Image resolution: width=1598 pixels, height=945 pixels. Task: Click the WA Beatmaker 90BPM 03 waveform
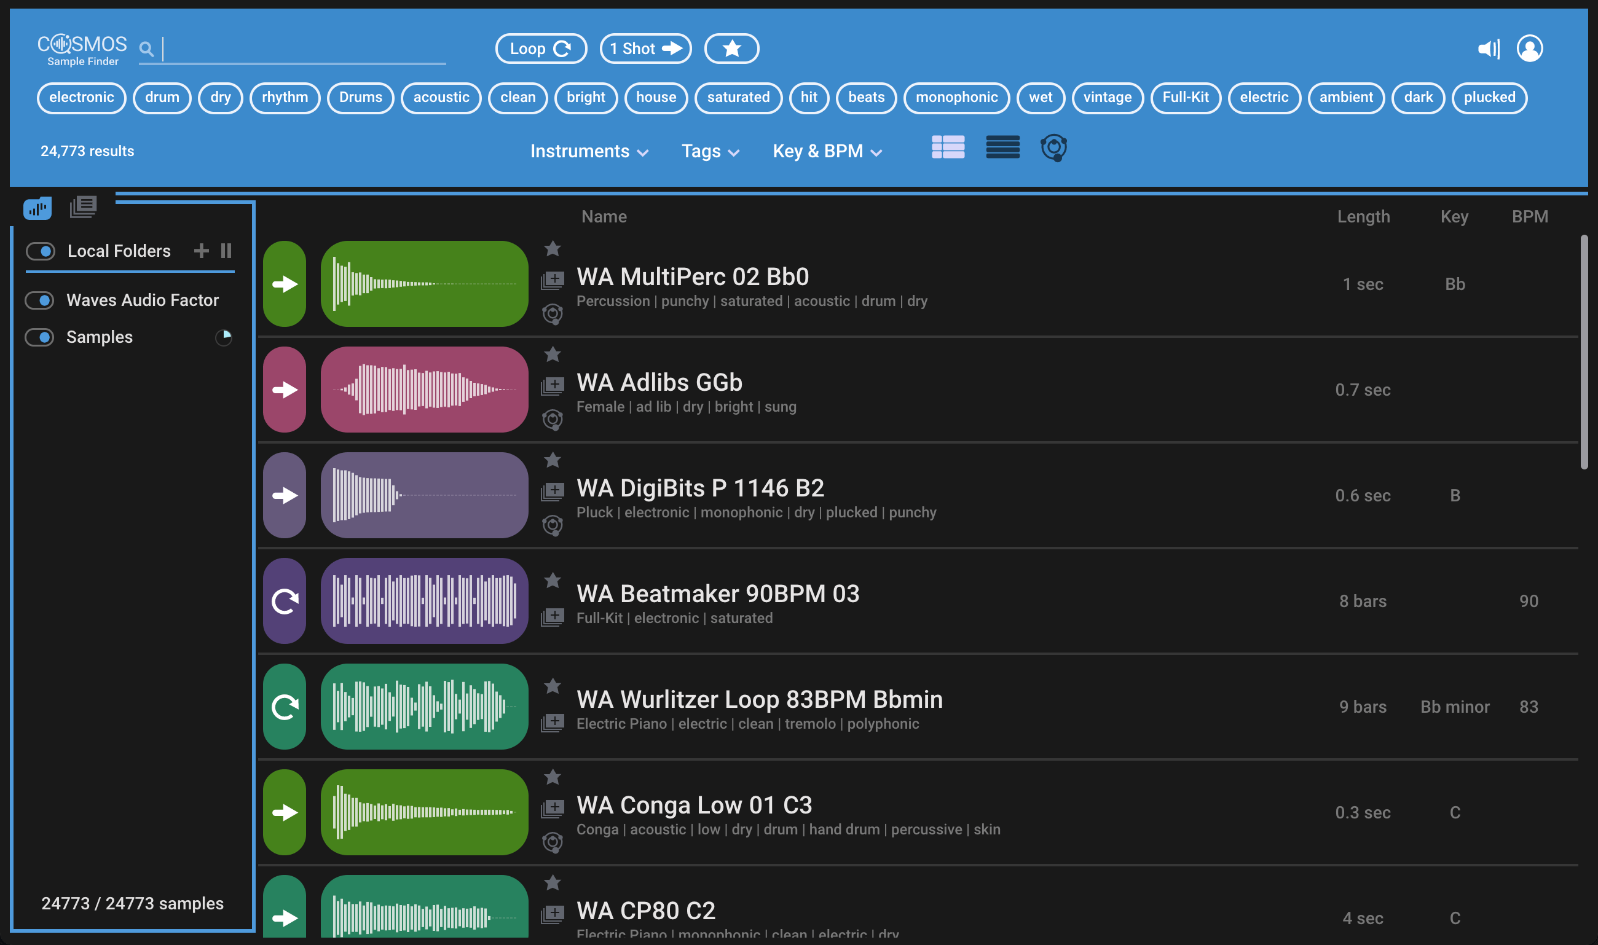pyautogui.click(x=424, y=601)
